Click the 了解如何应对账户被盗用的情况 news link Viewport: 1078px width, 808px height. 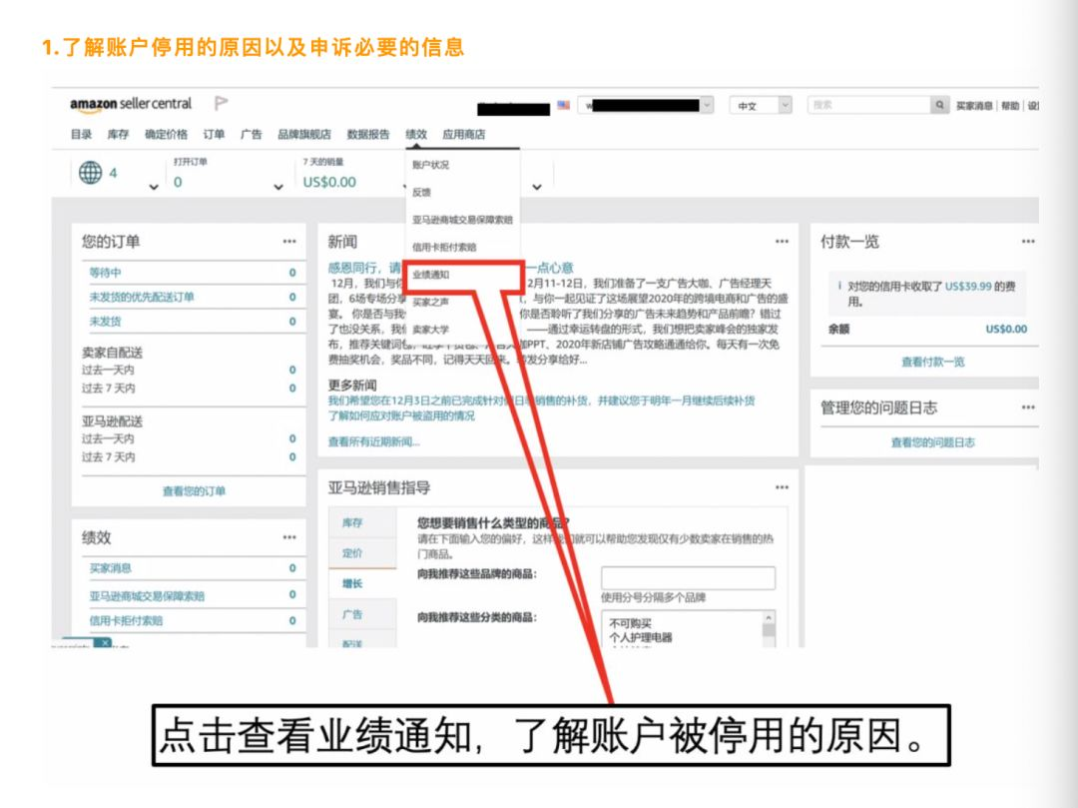pyautogui.click(x=401, y=415)
